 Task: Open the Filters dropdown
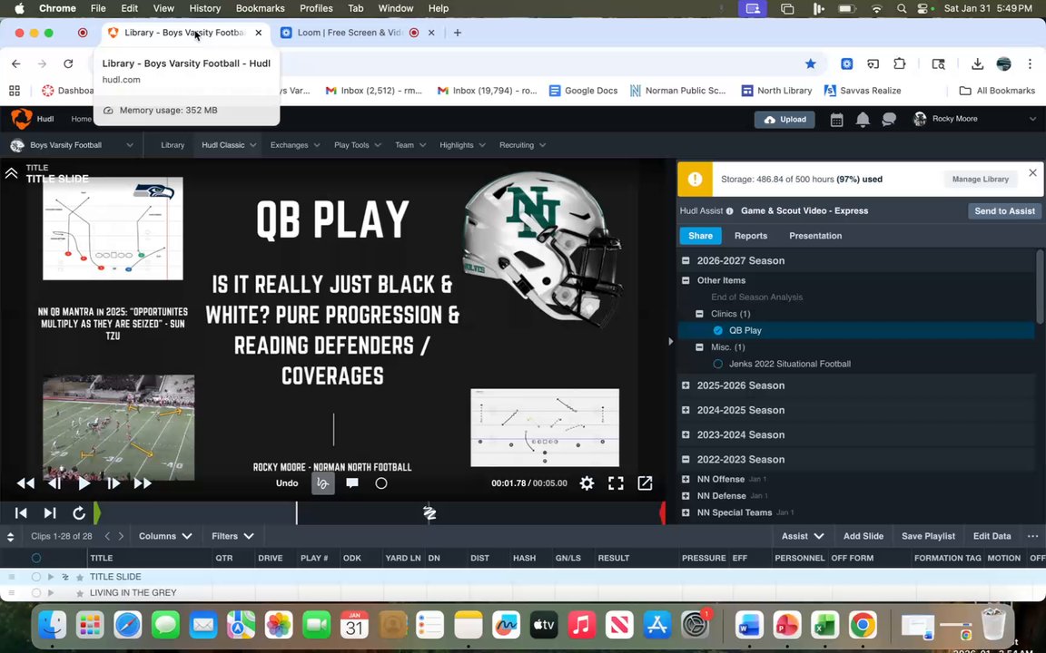pyautogui.click(x=232, y=536)
